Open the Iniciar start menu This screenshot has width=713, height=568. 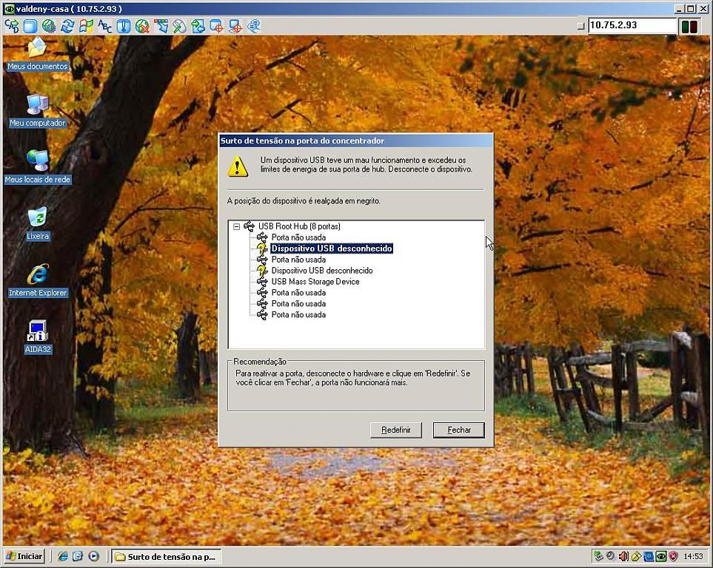click(x=24, y=556)
